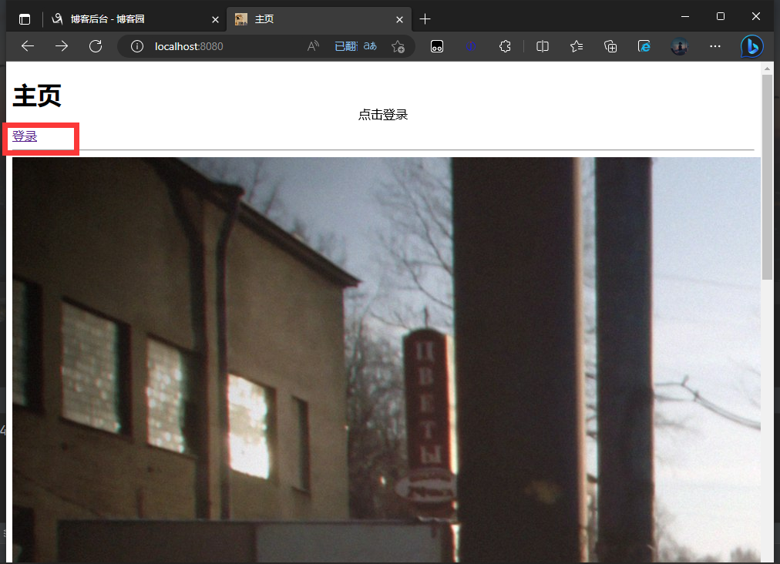This screenshot has height=564, width=780.
Task: Open the Favorites list
Action: (x=577, y=46)
